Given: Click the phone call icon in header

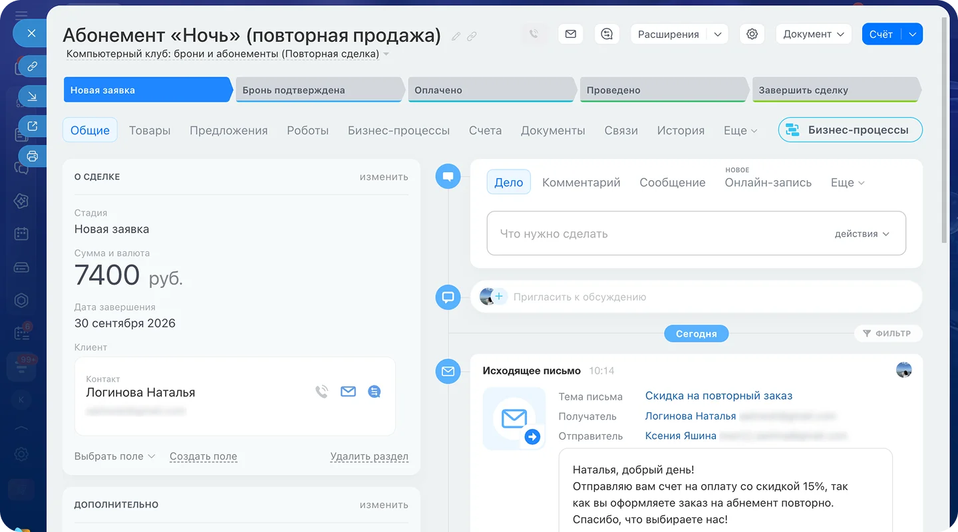Looking at the screenshot, I should click(x=534, y=34).
